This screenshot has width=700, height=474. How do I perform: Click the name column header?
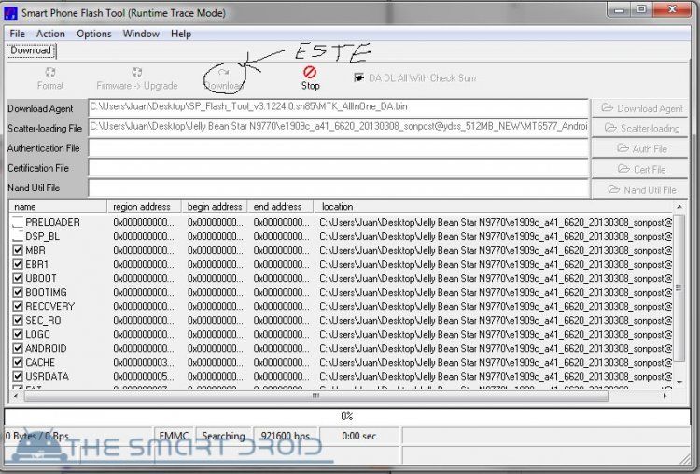(x=58, y=206)
